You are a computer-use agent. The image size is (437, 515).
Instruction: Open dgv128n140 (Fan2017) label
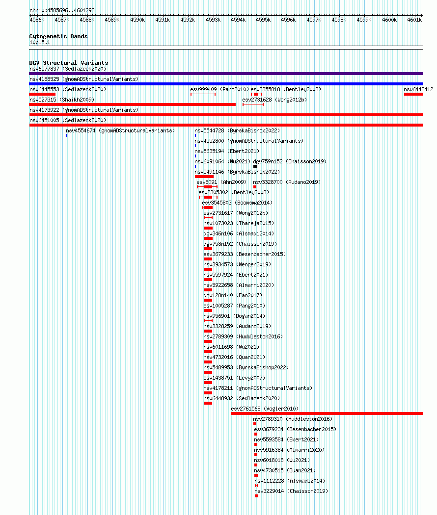233,295
